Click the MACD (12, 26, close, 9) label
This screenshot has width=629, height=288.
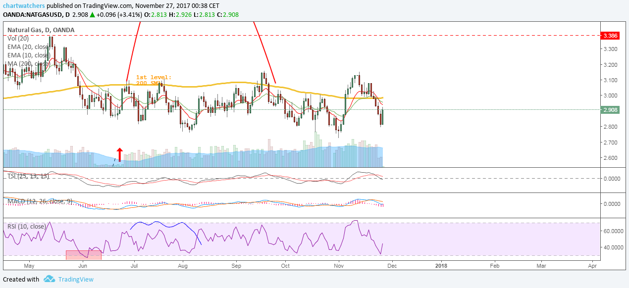(40, 201)
